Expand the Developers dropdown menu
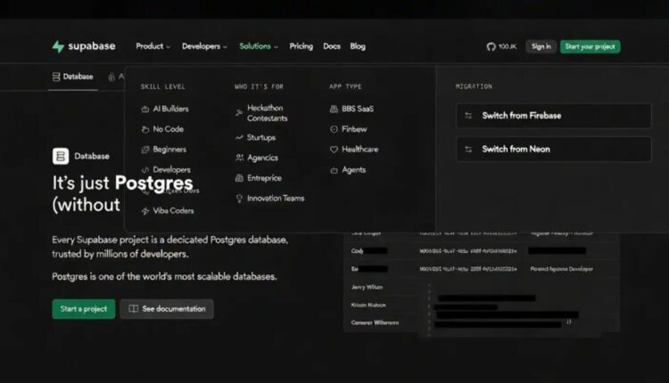The height and width of the screenshot is (383, 669). pos(204,46)
